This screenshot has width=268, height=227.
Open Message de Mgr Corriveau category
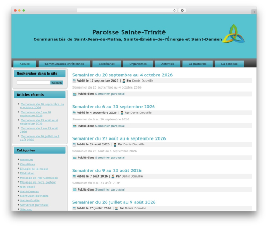[39, 178]
